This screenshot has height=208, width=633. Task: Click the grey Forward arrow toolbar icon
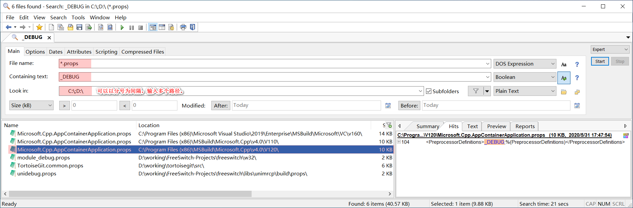click(x=23, y=27)
